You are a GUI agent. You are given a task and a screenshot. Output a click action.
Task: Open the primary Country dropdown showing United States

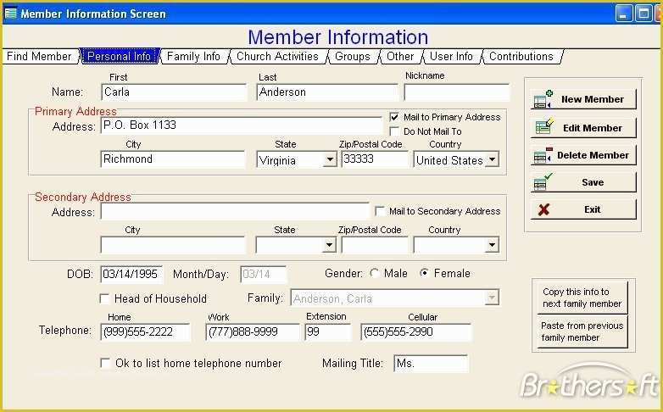point(493,160)
